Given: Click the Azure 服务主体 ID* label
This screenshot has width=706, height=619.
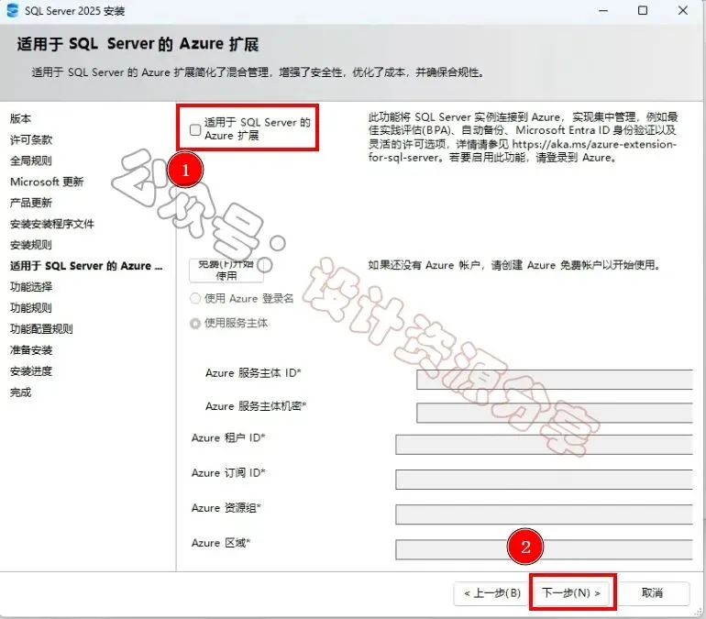Looking at the screenshot, I should coord(253,373).
